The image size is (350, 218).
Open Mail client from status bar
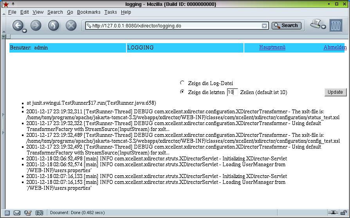pos(17,213)
